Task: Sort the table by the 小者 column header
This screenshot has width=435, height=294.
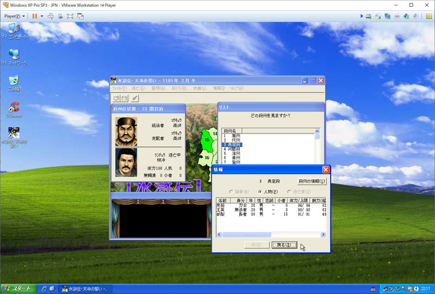Action: (x=281, y=200)
